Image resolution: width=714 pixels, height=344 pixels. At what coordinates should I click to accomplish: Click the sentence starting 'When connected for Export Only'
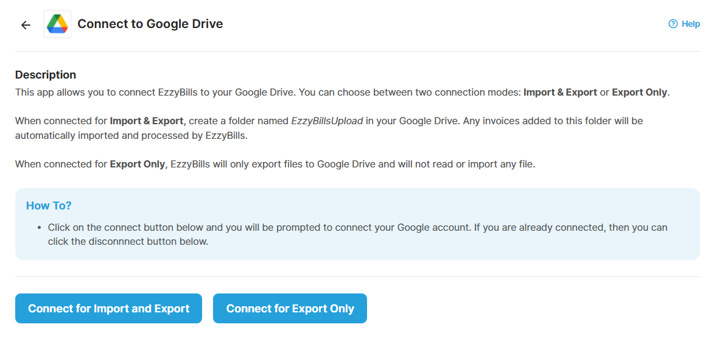pos(275,164)
